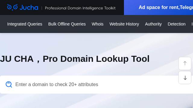Click 'Professional Domain Intelligence Toolkit' tagline
The image size is (193, 108).
[x=80, y=8]
